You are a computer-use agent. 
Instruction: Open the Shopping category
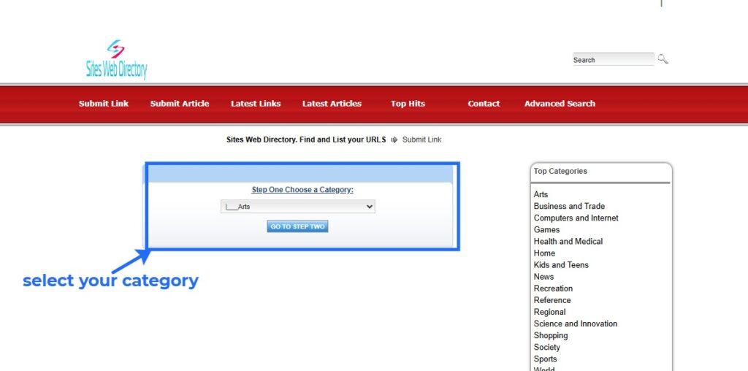pyautogui.click(x=551, y=335)
